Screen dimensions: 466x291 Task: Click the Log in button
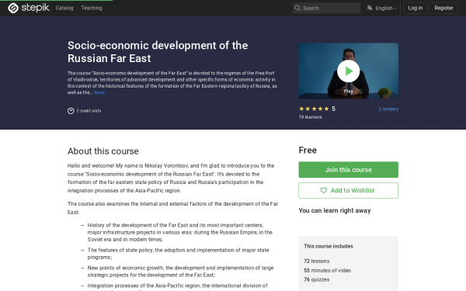coord(416,8)
